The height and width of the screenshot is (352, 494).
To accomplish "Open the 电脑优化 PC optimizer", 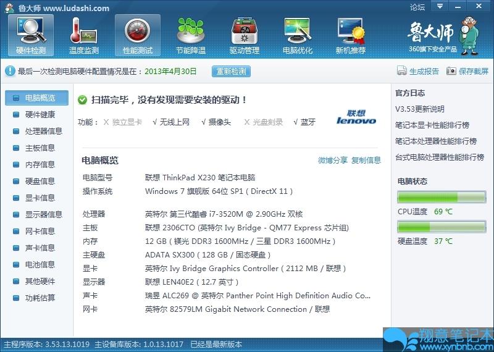I will click(x=298, y=35).
